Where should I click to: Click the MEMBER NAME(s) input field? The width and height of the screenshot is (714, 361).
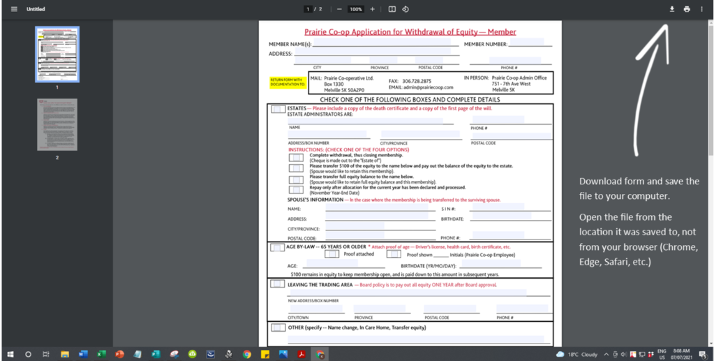(x=382, y=41)
